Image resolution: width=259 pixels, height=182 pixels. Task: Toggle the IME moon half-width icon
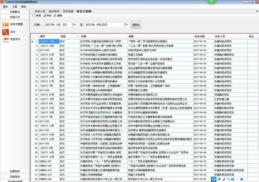(x=224, y=179)
